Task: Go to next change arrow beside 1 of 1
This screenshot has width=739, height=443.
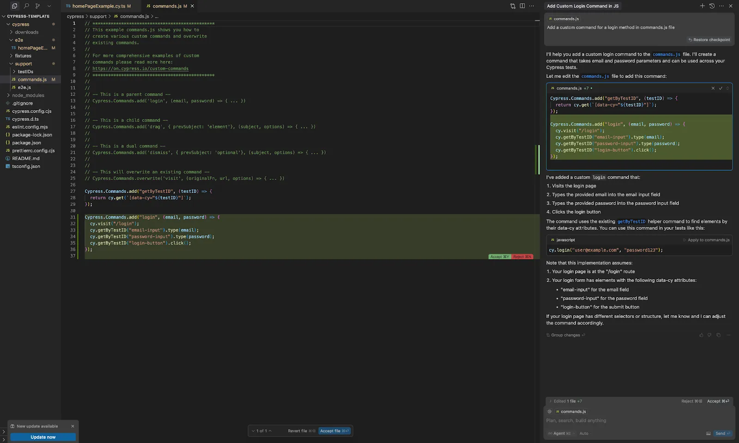Action: pos(253,431)
